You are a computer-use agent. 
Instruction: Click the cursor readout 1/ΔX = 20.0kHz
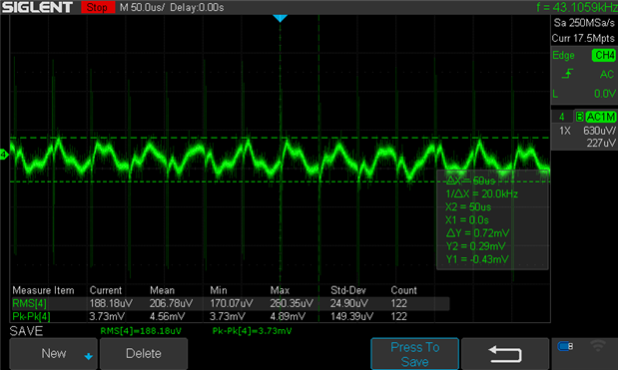click(x=481, y=194)
